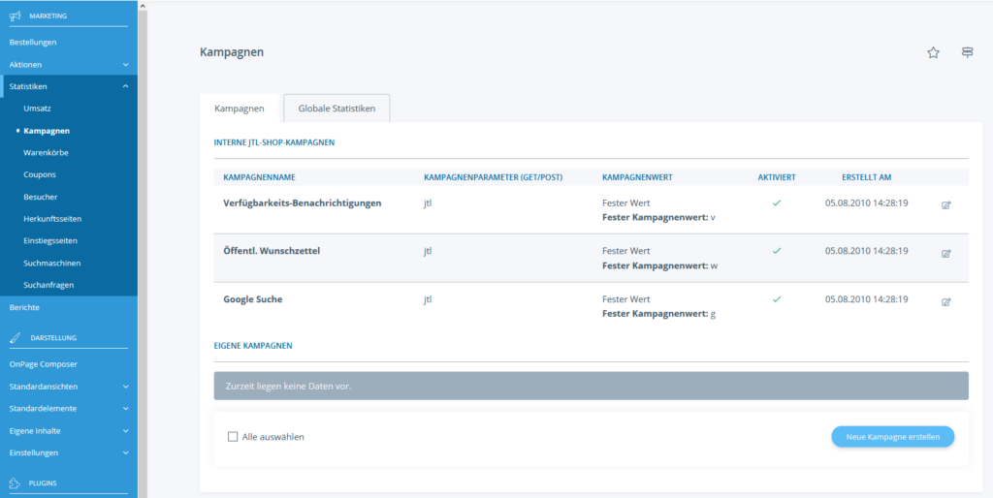Check the Alle auswählen checkbox
Screen dimensions: 993x498
pos(233,437)
